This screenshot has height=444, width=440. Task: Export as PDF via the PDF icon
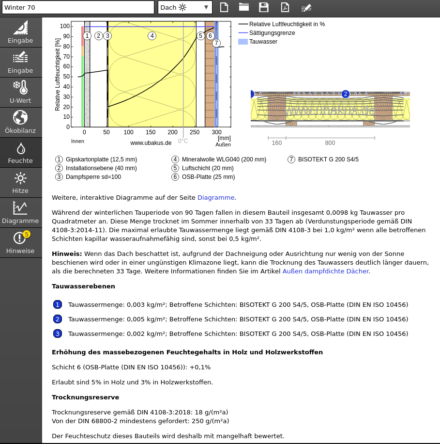click(x=285, y=7)
